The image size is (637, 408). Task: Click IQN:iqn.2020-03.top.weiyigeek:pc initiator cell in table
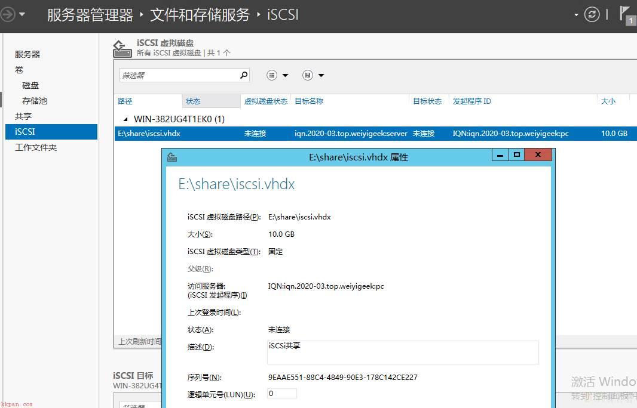[x=510, y=134]
